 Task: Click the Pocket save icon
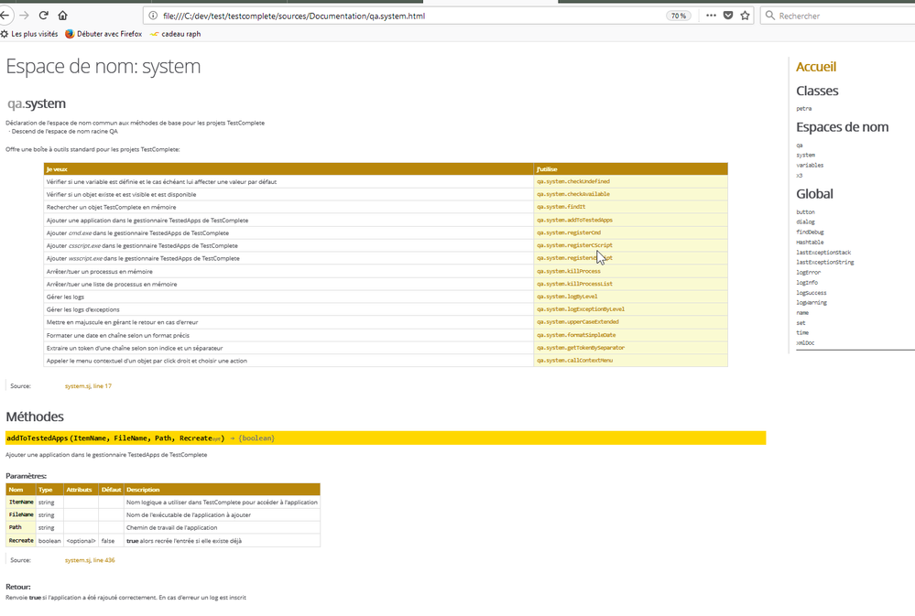pos(728,16)
